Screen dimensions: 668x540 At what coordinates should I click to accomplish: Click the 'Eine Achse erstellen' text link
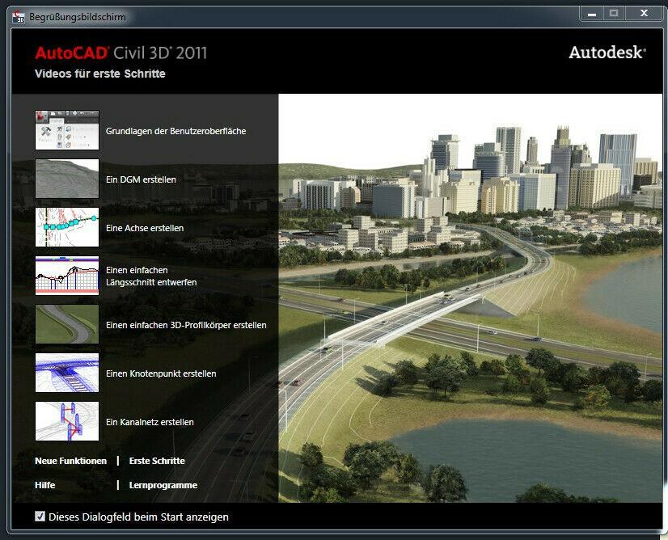pos(145,228)
